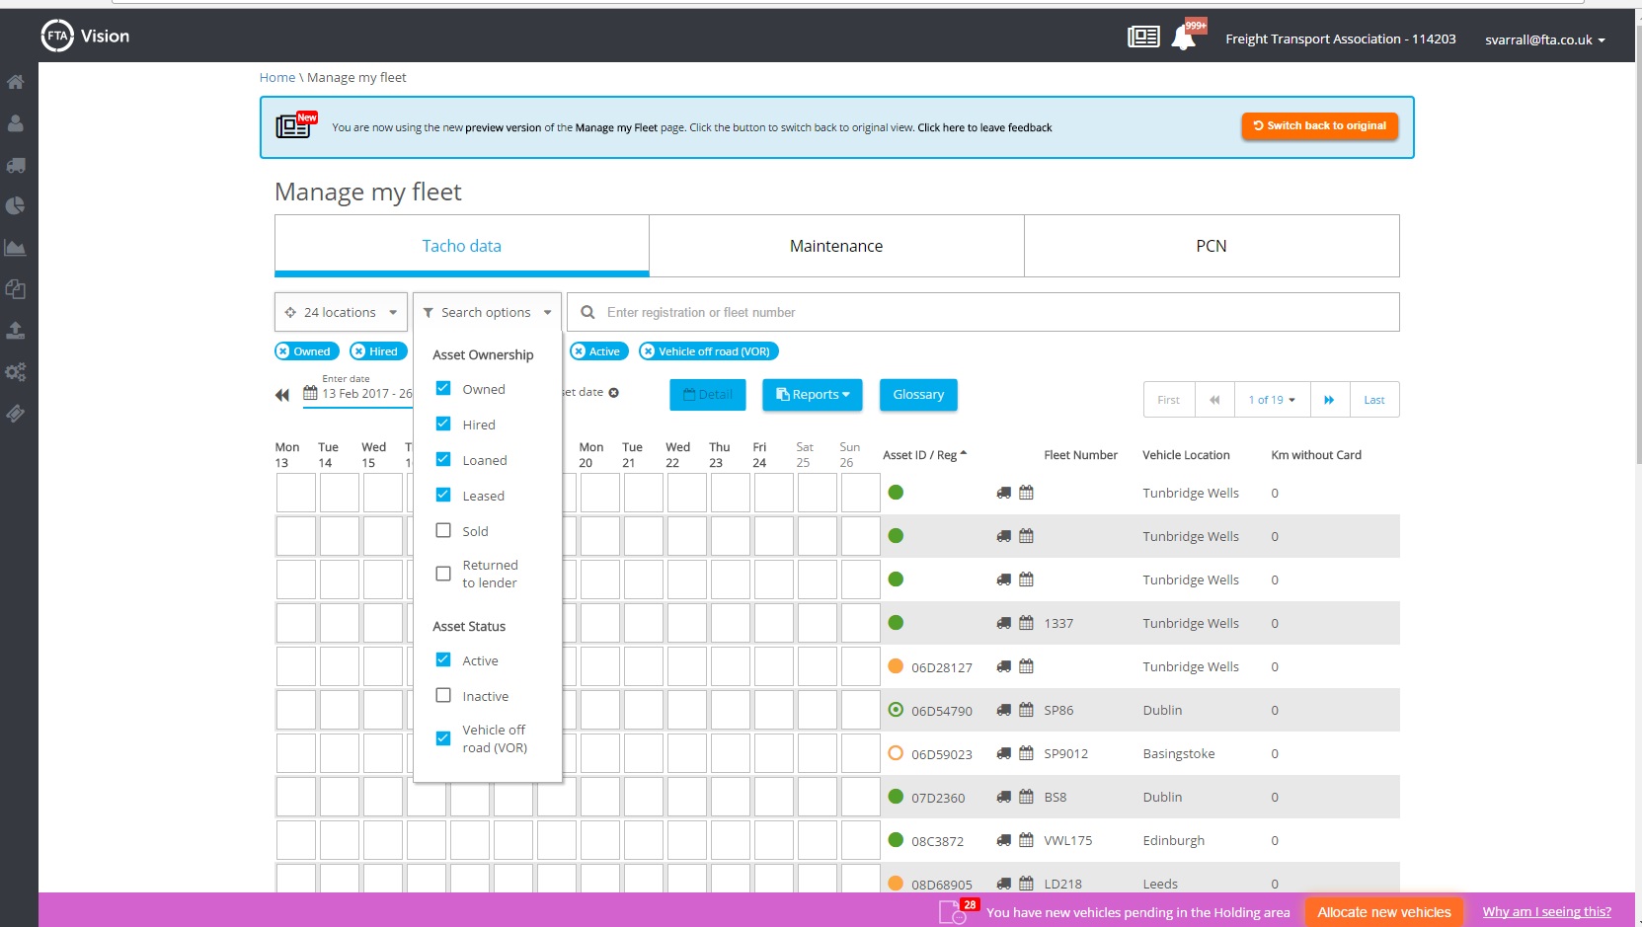Screen dimensions: 1642x927
Task: Click here to leave feedback link
Action: tap(984, 127)
